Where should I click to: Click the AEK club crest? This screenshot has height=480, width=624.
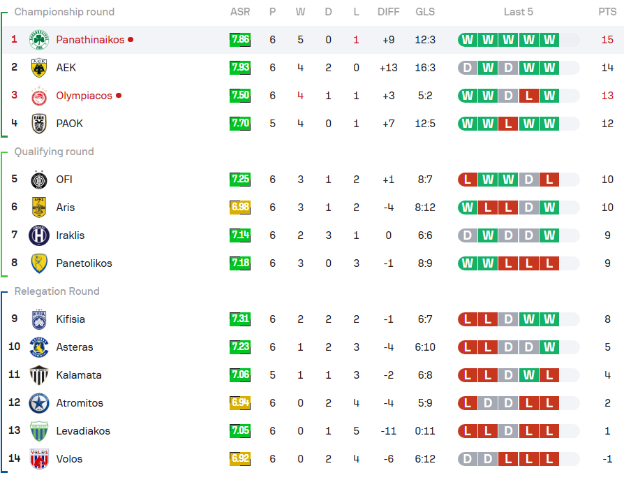pyautogui.click(x=39, y=68)
